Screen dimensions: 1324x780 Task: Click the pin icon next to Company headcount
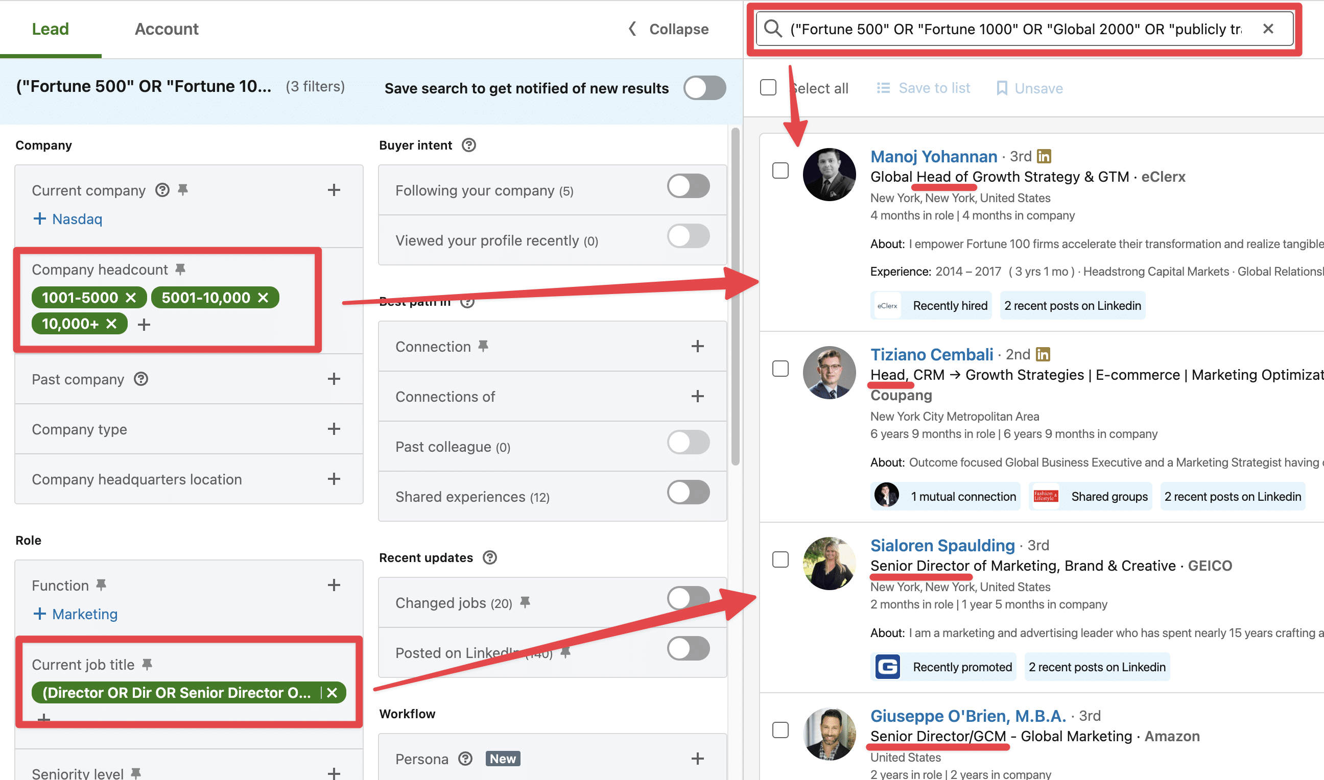click(x=180, y=269)
